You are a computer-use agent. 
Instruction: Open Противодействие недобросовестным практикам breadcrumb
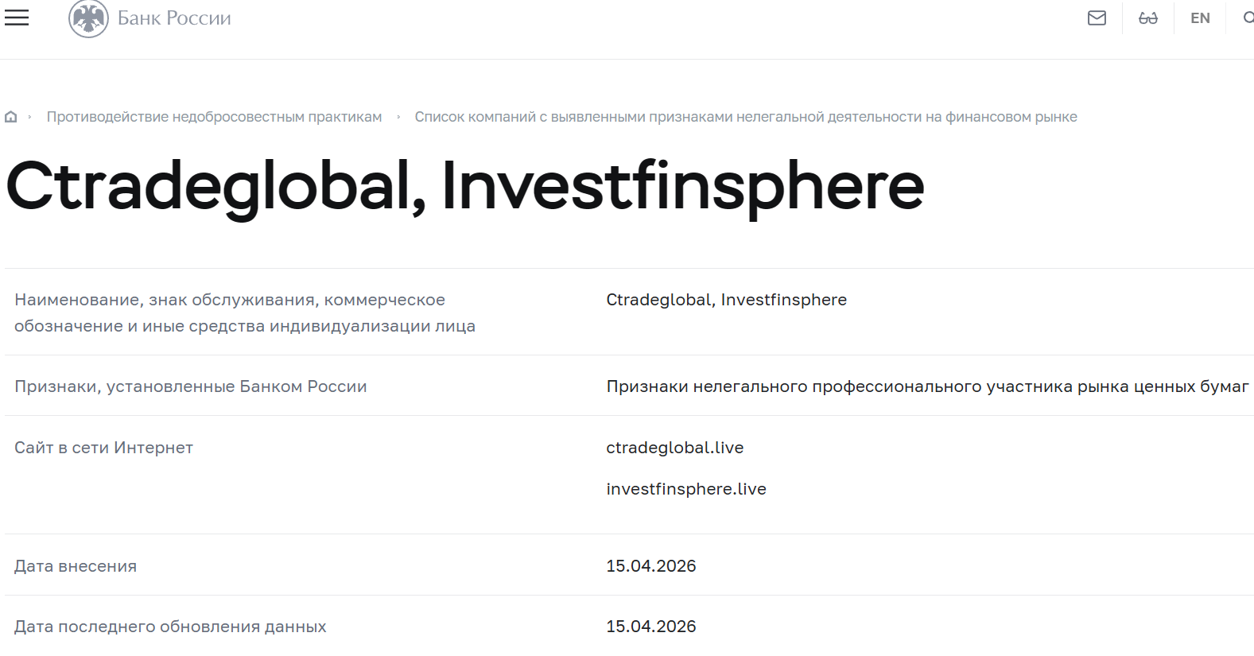point(214,117)
